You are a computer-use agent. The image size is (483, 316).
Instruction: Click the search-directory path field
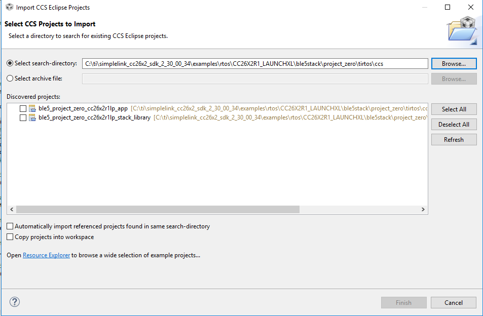click(255, 64)
